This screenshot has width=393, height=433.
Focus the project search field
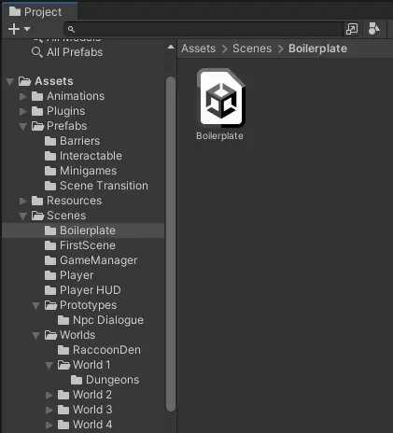coord(204,29)
